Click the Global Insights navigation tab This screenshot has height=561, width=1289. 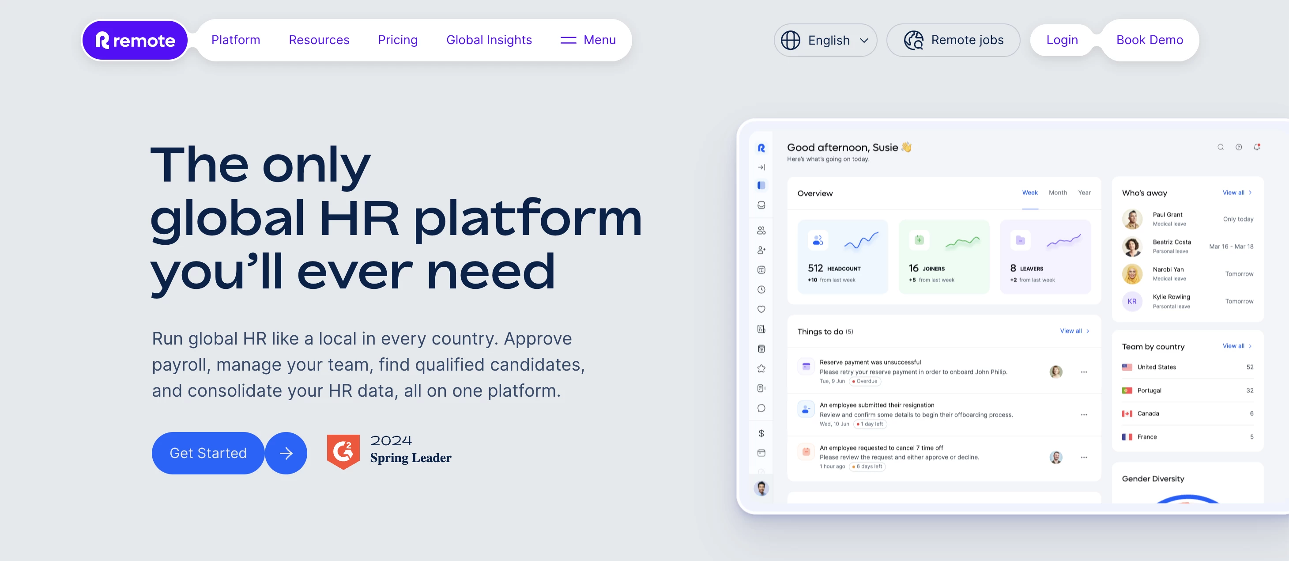[x=489, y=39]
